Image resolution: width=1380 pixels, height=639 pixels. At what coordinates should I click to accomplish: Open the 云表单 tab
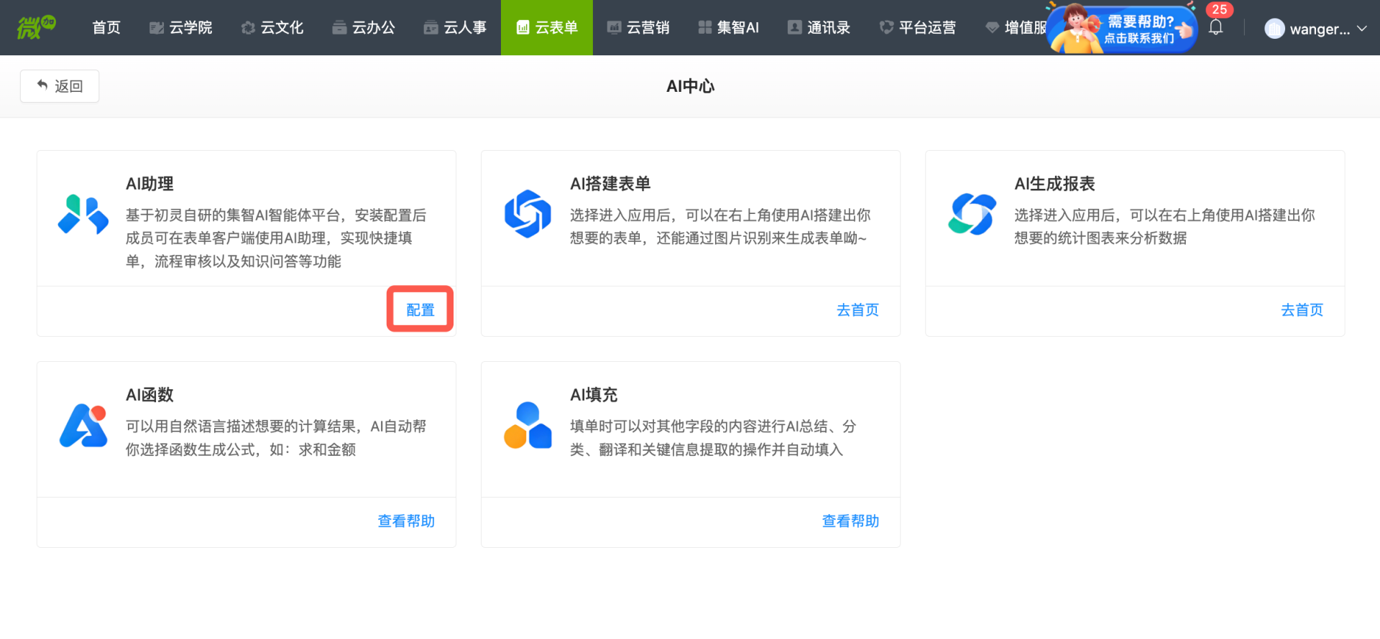point(547,27)
